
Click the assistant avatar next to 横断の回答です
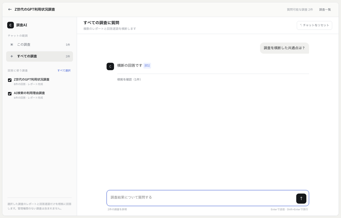pyautogui.click(x=110, y=66)
